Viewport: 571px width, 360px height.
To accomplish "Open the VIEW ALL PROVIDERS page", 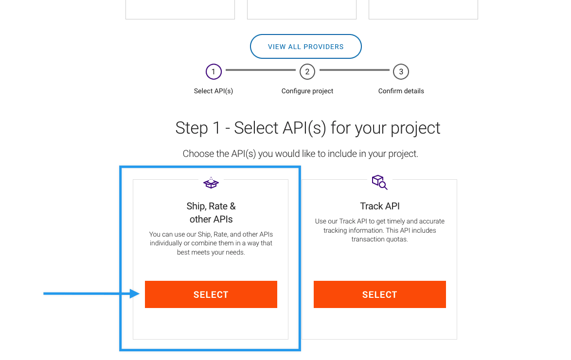I will 305,46.
